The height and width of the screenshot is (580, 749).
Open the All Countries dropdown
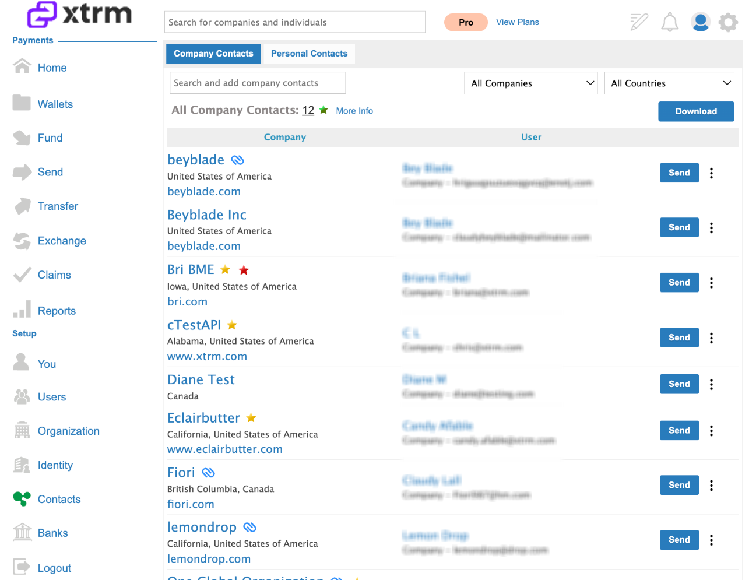(x=669, y=83)
